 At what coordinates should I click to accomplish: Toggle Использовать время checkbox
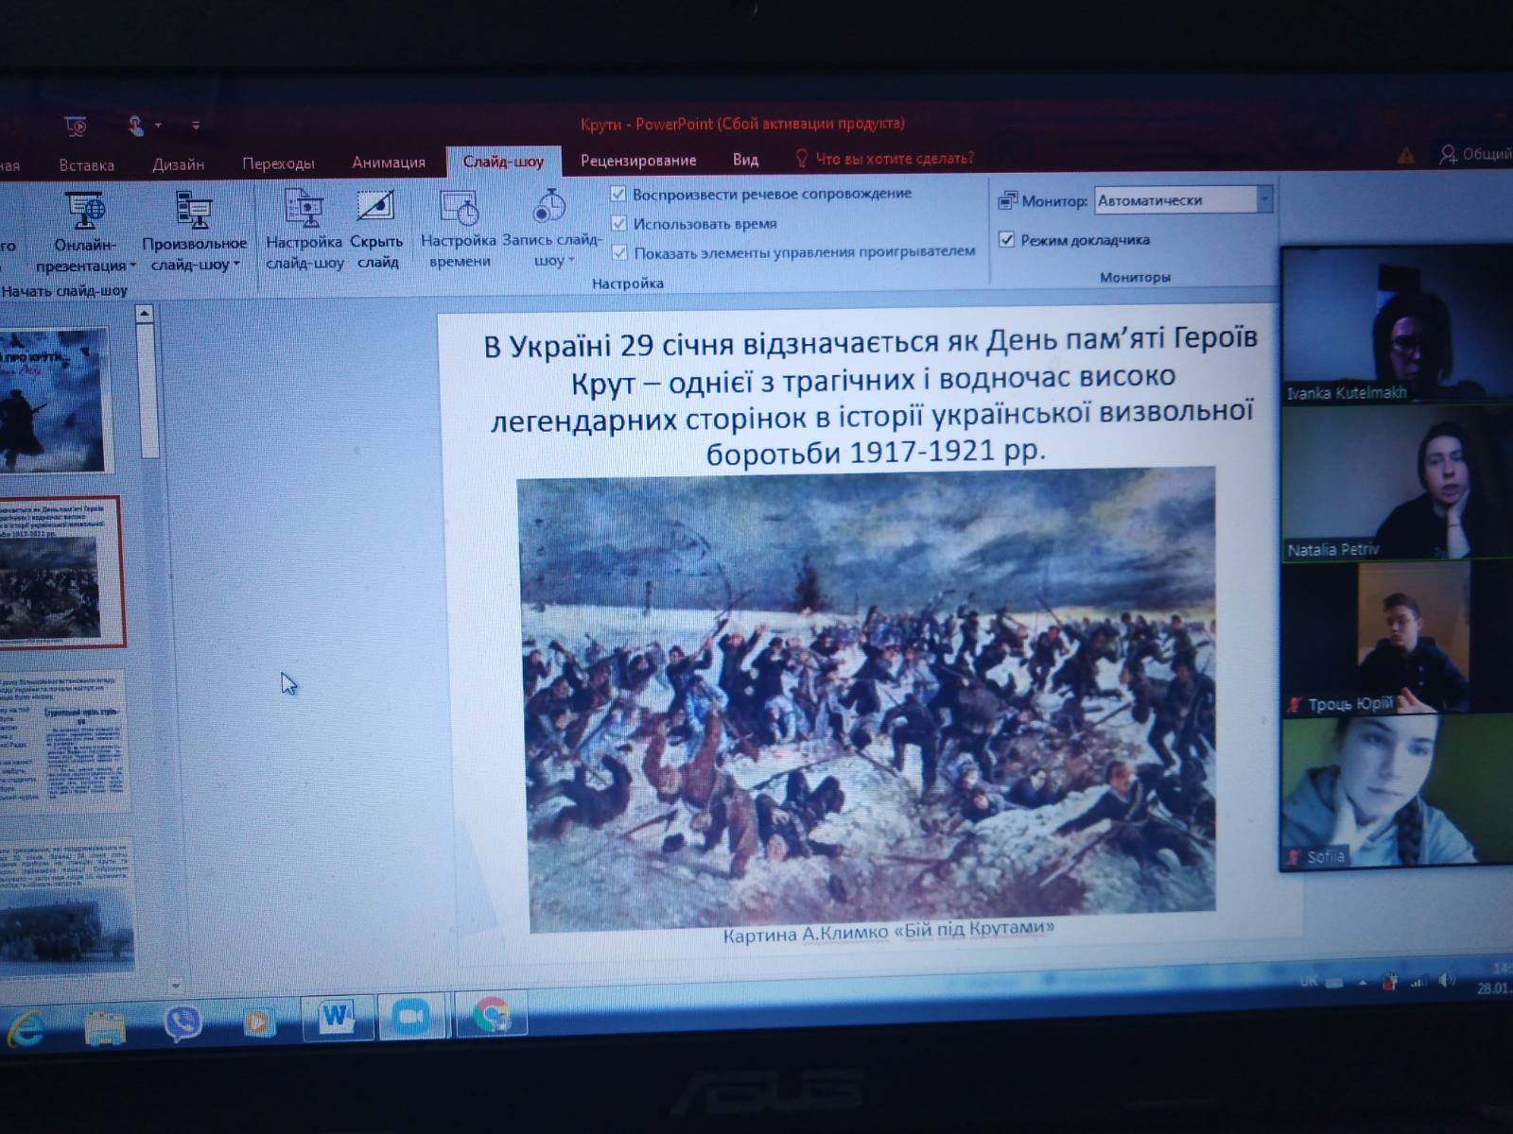619,223
